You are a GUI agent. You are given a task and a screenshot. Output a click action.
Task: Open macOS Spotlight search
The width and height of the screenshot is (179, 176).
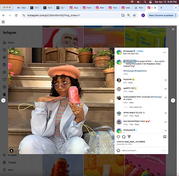click(145, 2)
